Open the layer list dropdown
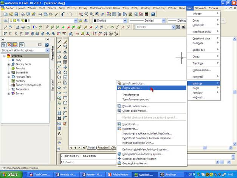The width and height of the screenshot is (237, 178). 76,20
